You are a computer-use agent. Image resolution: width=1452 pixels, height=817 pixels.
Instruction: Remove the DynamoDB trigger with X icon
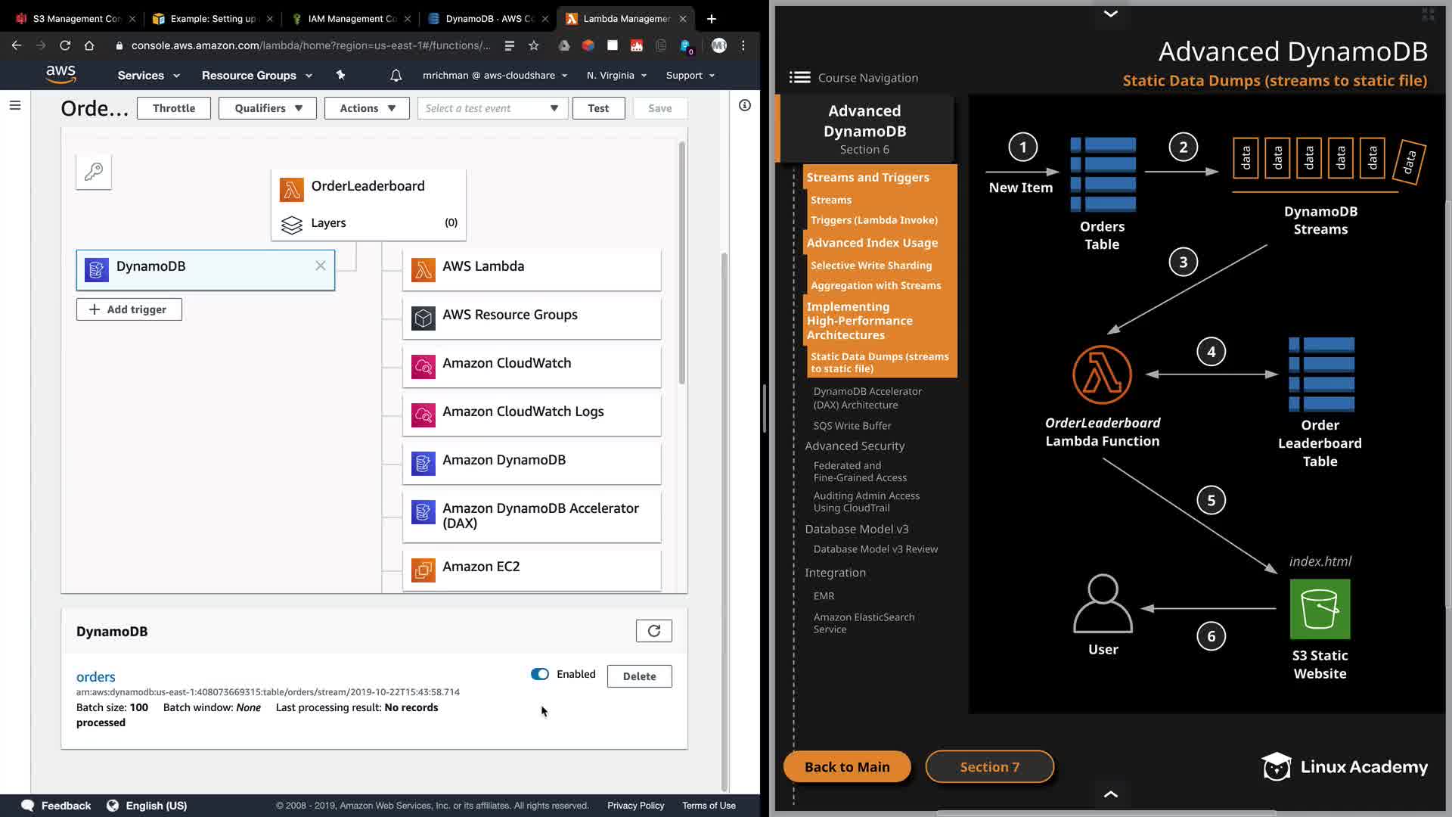pyautogui.click(x=321, y=266)
